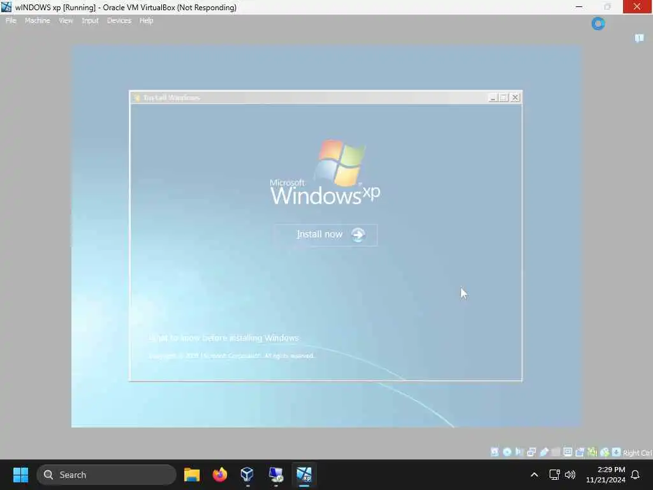Image resolution: width=653 pixels, height=490 pixels.
Task: Click the audio status icon in VM status bar
Action: coord(519,452)
